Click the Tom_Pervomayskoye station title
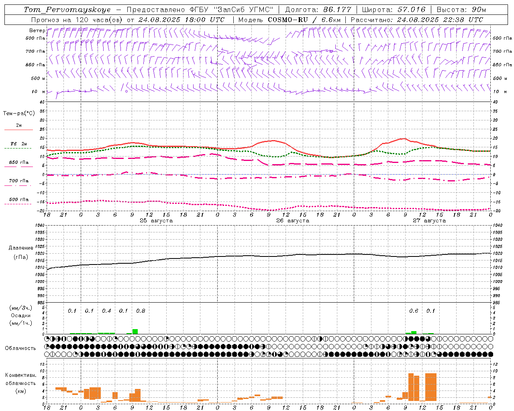The height and width of the screenshot is (411, 514). [67, 10]
